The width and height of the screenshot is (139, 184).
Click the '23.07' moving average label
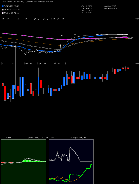click(x=131, y=38)
